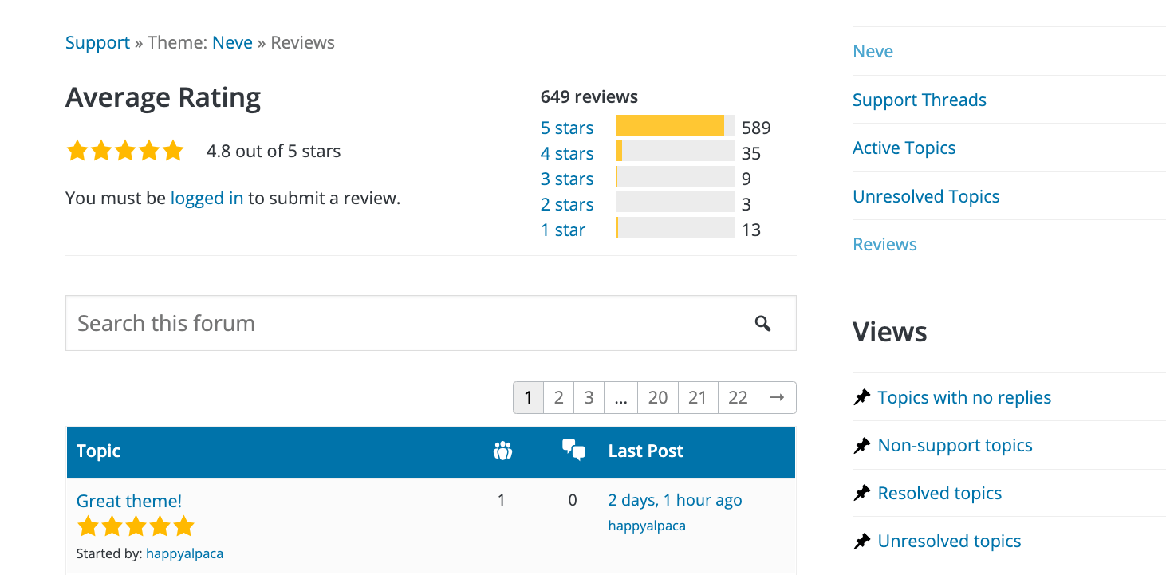Click the right arrow to go to next page

777,396
